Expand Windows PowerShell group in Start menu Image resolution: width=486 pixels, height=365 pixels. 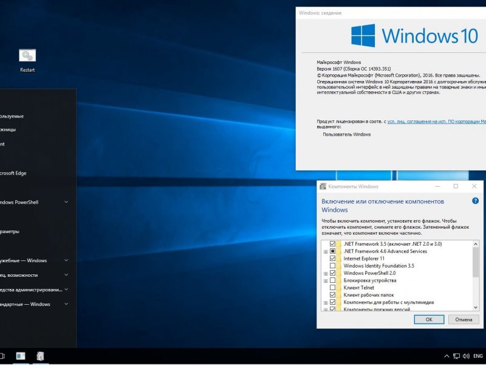[x=66, y=202]
